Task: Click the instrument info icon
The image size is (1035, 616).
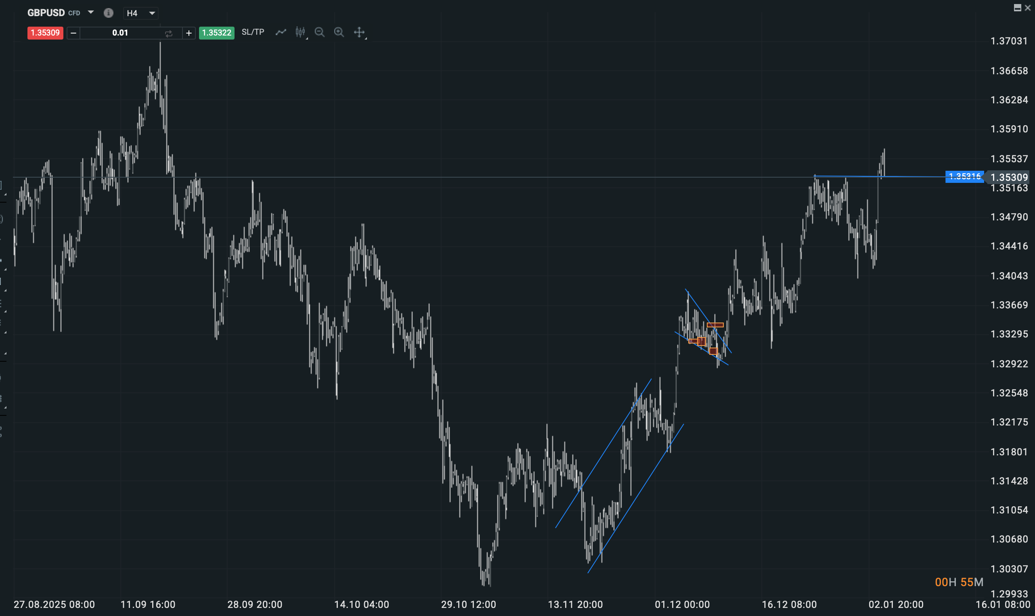Action: pyautogui.click(x=108, y=13)
